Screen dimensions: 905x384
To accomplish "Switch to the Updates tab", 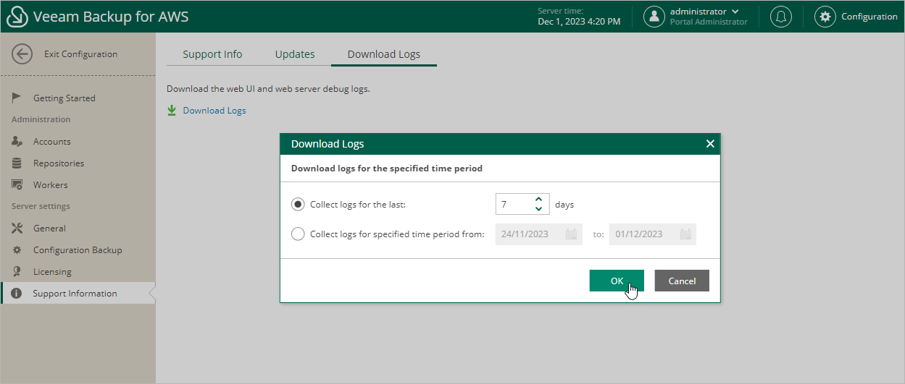I will [295, 54].
